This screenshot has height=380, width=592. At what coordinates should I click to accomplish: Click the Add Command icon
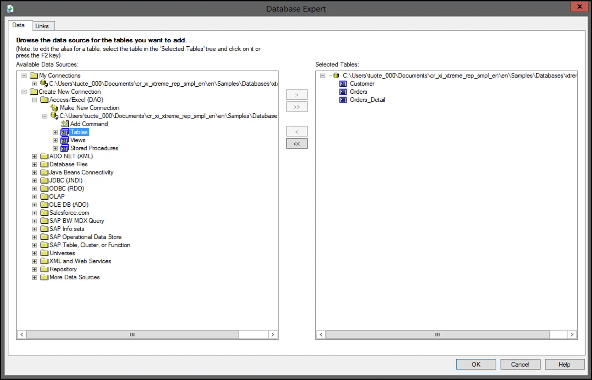click(65, 124)
